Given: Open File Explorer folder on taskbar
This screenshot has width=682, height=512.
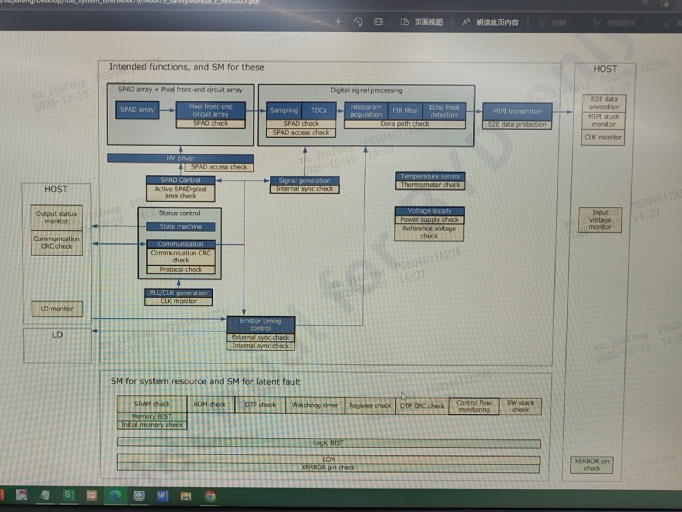Looking at the screenshot, I should pos(186,496).
